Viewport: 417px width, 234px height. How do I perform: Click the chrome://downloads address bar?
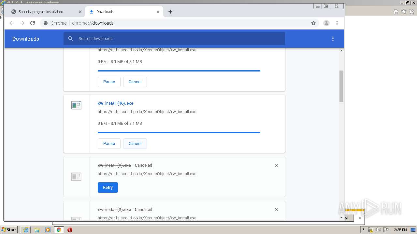pos(179,23)
